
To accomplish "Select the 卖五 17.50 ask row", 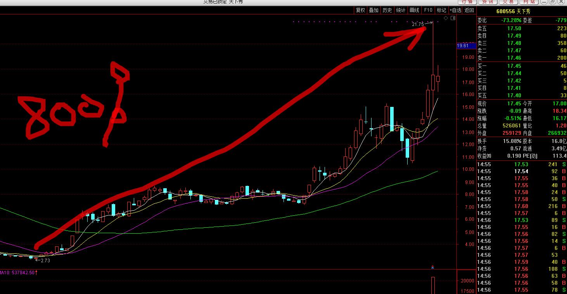I will [x=522, y=28].
